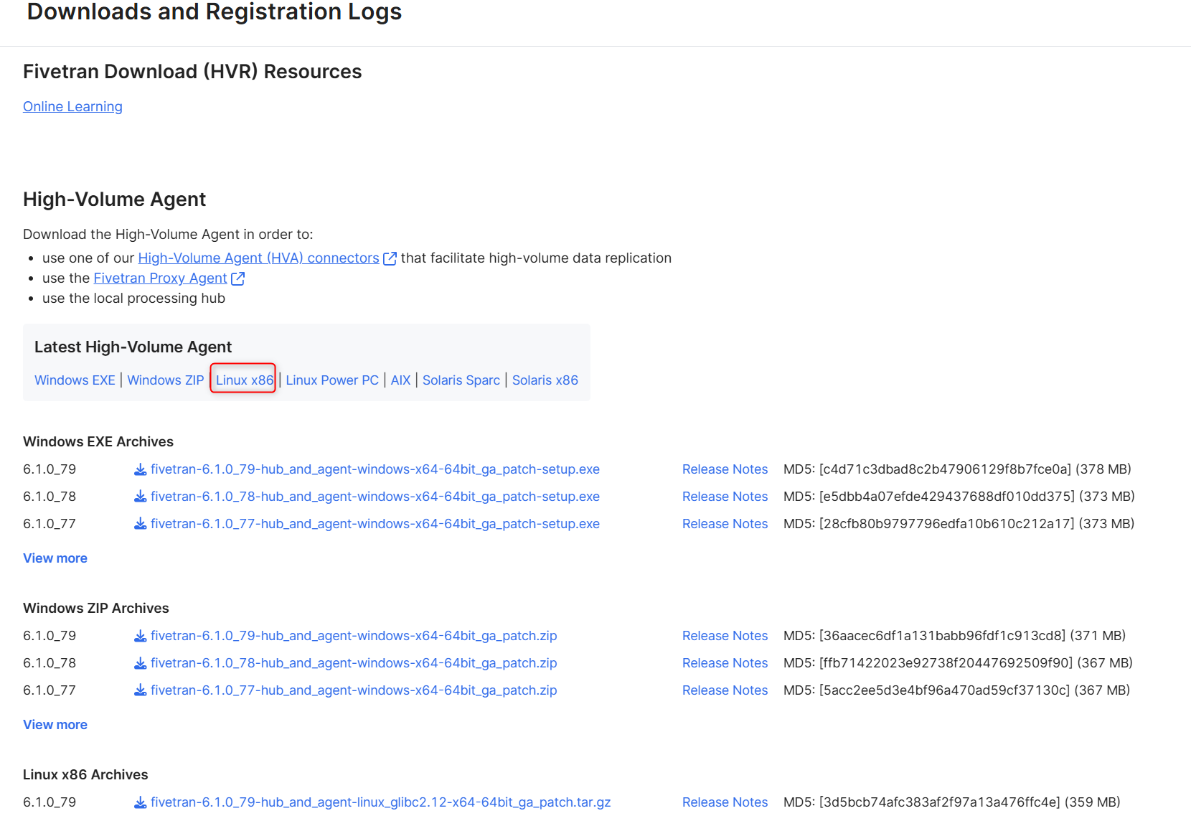Click download icon for 6.1.0_79 Windows patch.zip
The width and height of the screenshot is (1191, 821).
pos(141,636)
